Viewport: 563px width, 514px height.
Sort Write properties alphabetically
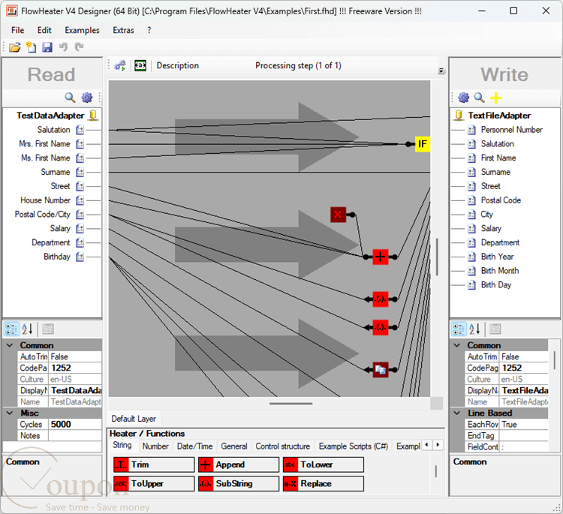[474, 329]
